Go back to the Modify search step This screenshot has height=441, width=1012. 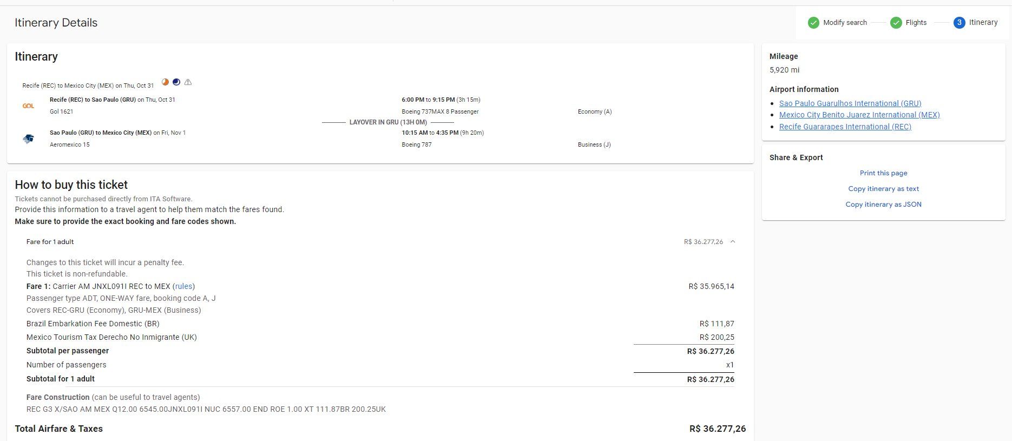click(x=845, y=23)
